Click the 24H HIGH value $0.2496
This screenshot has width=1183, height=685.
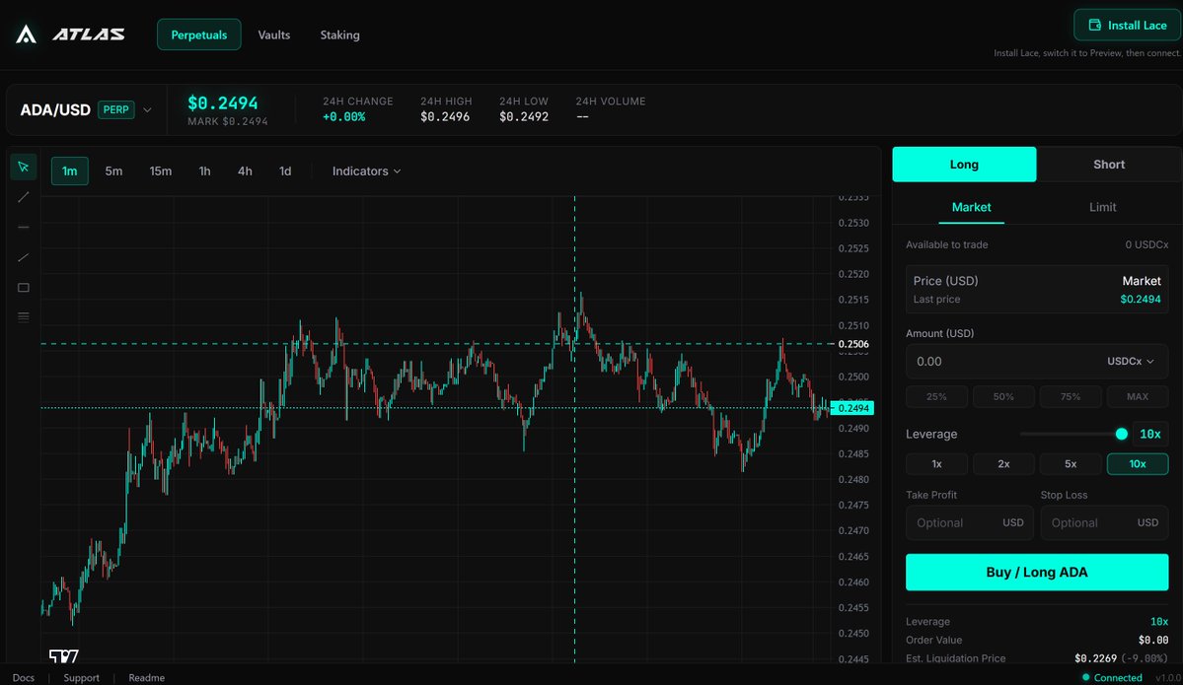[445, 117]
